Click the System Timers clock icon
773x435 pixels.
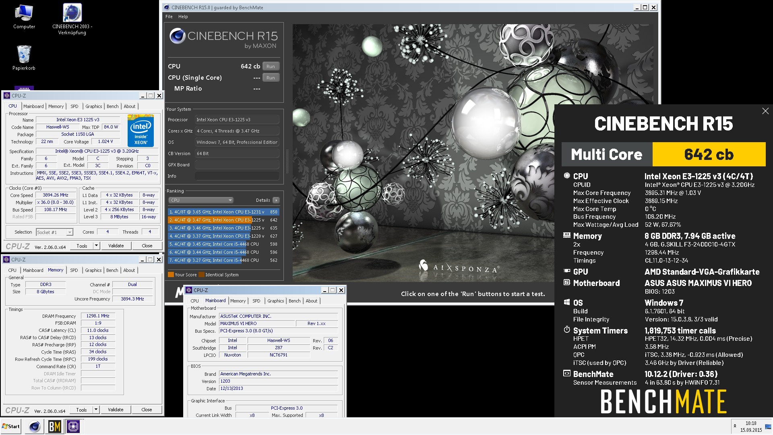click(567, 330)
